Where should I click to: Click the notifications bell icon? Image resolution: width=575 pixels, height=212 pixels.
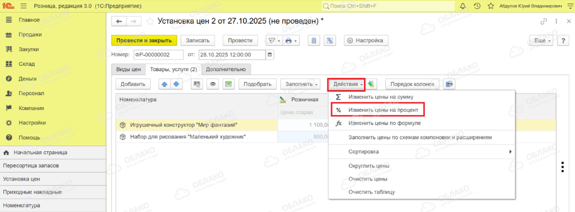pyautogui.click(x=463, y=6)
